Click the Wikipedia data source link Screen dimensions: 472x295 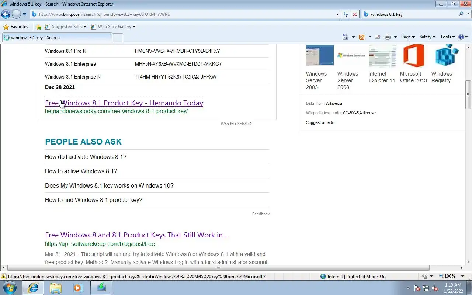click(334, 103)
